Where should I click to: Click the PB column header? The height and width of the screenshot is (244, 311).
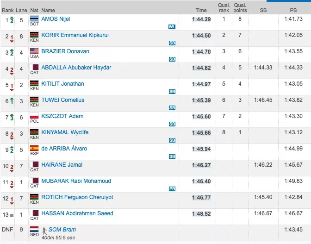click(293, 10)
